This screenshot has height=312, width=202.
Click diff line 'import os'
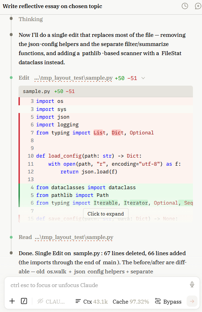coord(106,101)
